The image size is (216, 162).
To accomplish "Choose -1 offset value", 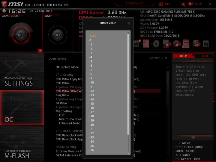I will (x=91, y=44).
